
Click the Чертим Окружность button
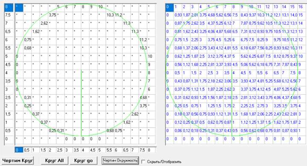click(120, 160)
